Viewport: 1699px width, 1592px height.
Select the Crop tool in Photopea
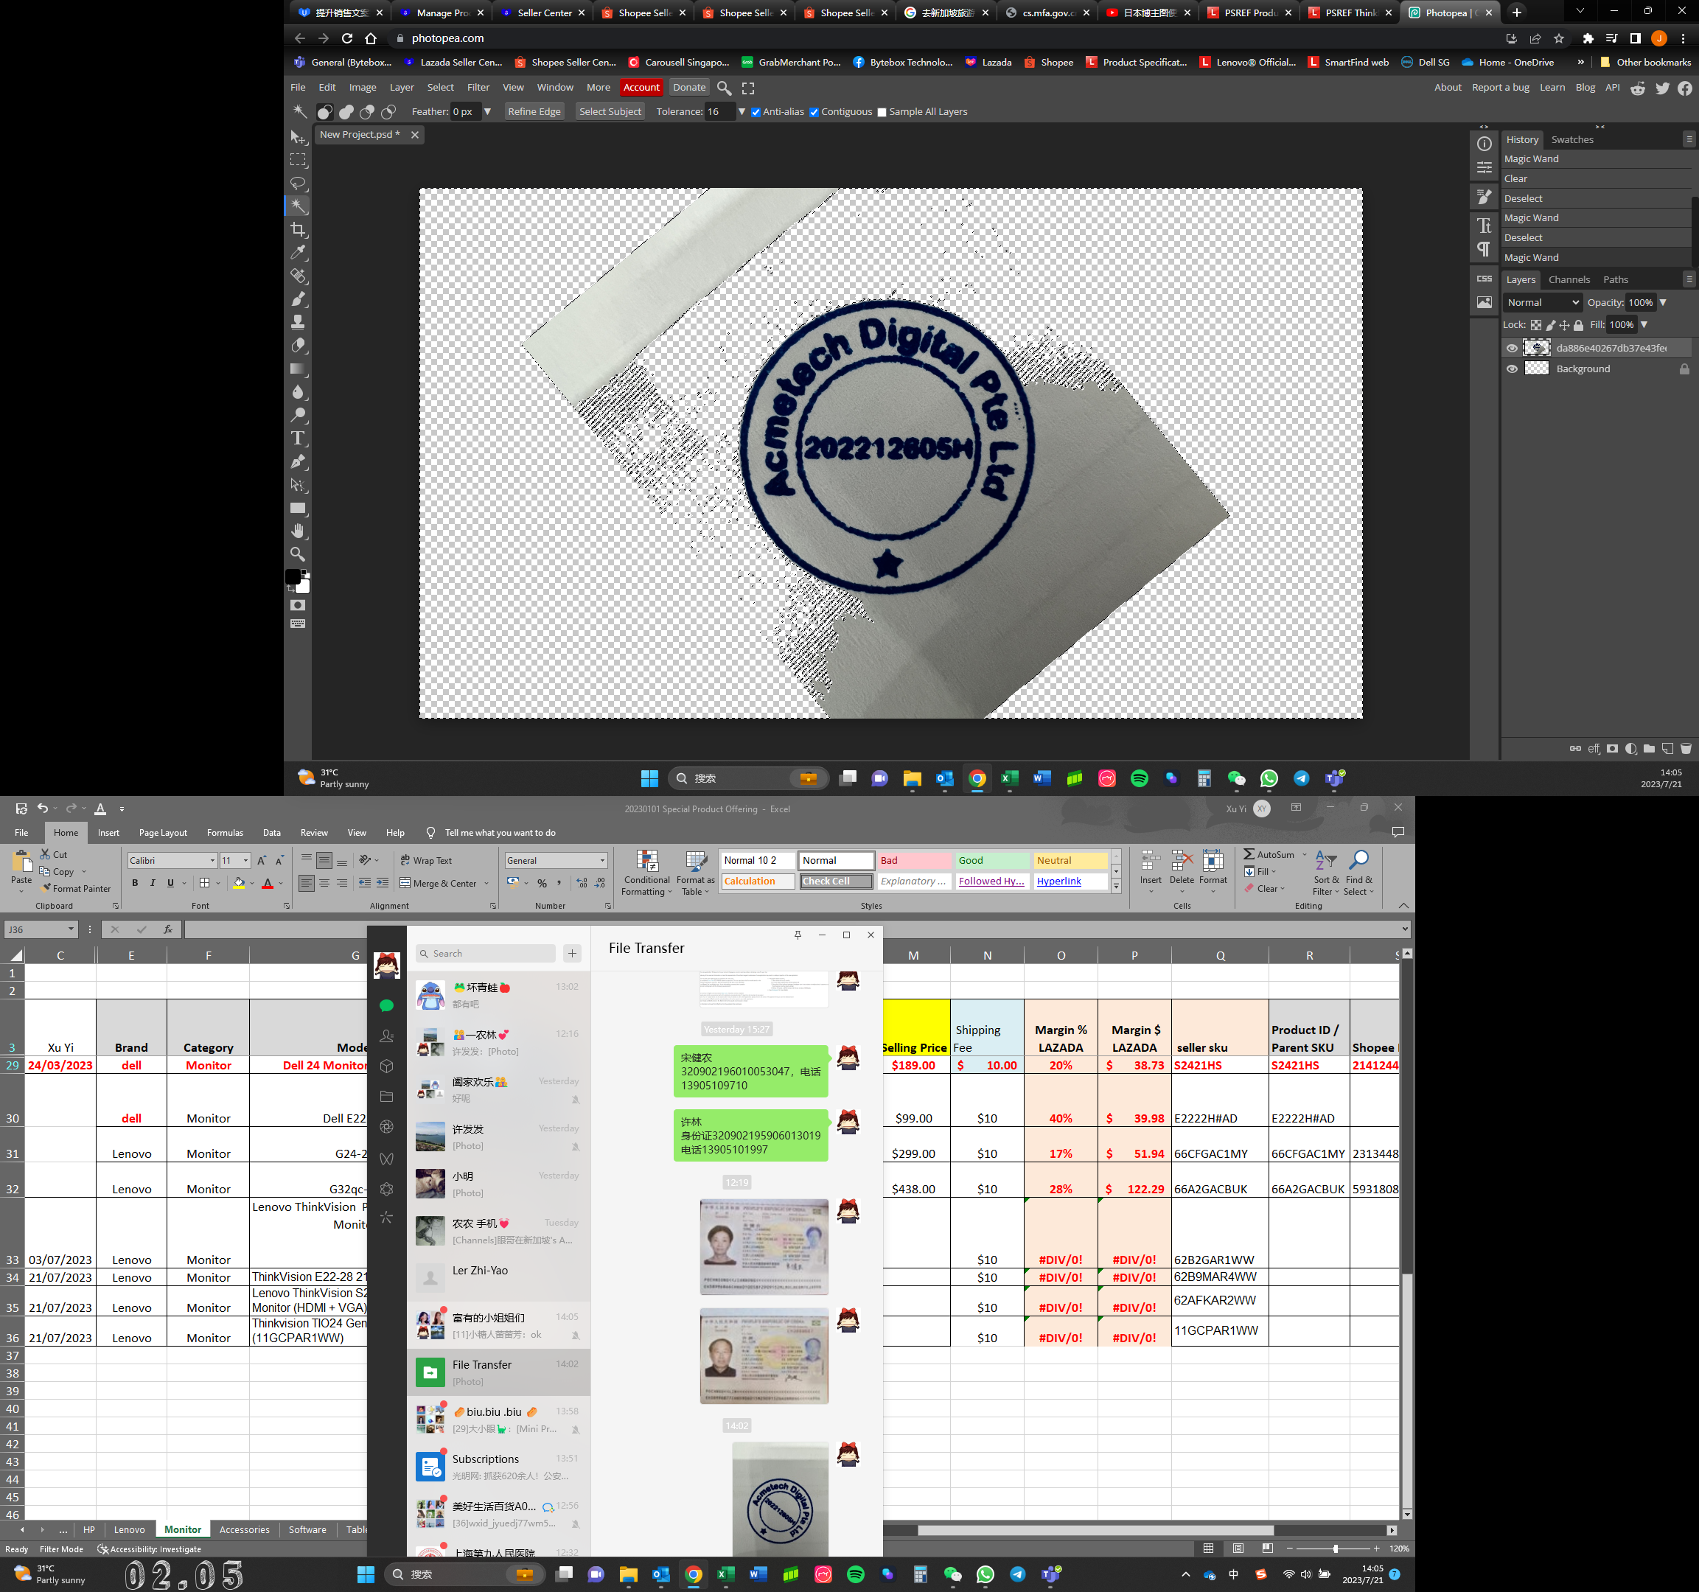[297, 230]
